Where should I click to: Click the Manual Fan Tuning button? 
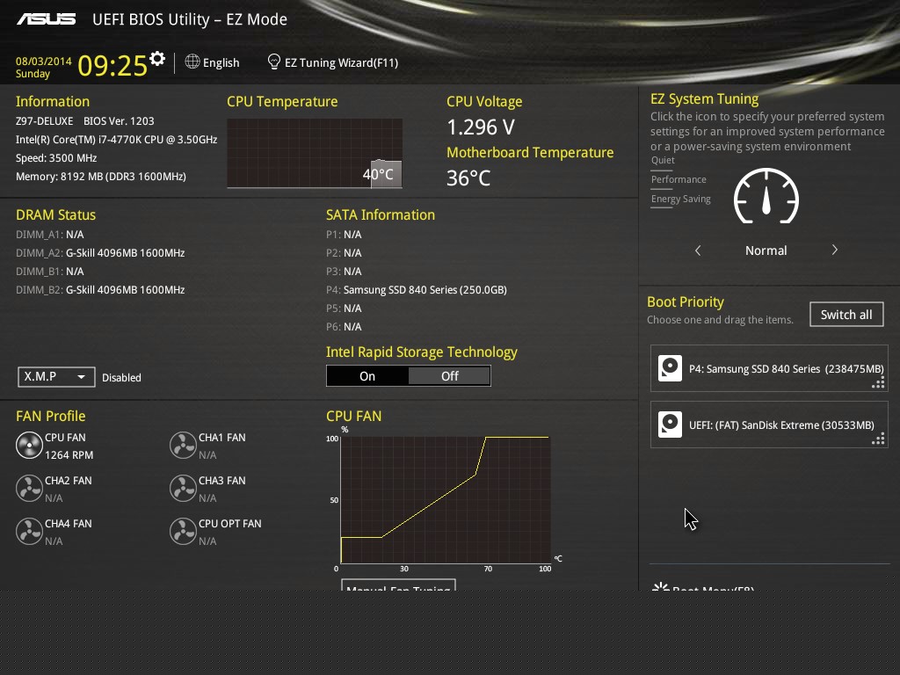398,585
